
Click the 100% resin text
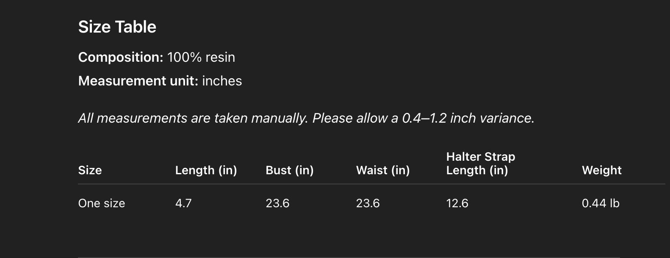point(201,57)
